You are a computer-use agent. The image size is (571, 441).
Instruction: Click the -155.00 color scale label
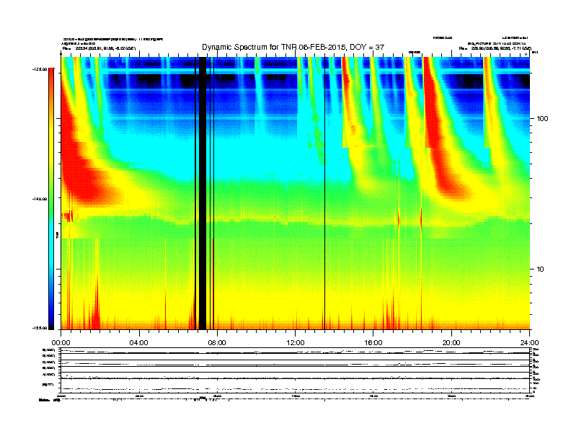point(40,328)
